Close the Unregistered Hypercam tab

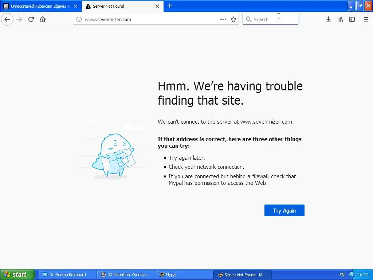75,6
